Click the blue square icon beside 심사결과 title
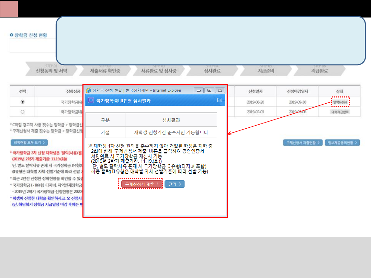 click(91, 100)
